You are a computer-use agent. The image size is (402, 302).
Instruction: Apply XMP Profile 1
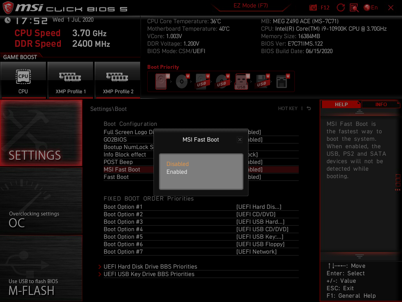click(x=70, y=80)
